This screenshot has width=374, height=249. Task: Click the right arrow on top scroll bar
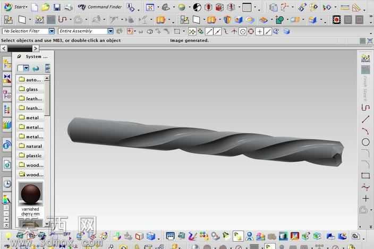click(x=36, y=49)
